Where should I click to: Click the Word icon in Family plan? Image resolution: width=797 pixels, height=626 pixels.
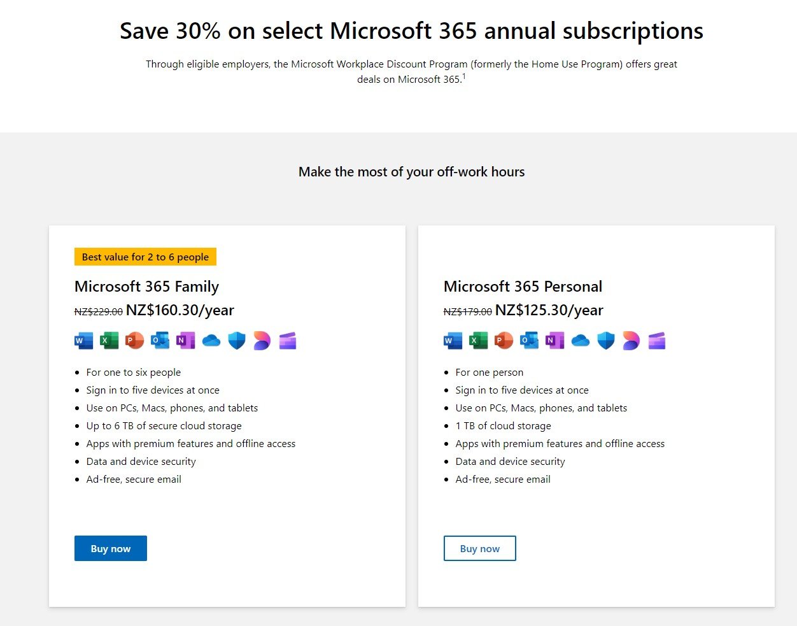[84, 341]
